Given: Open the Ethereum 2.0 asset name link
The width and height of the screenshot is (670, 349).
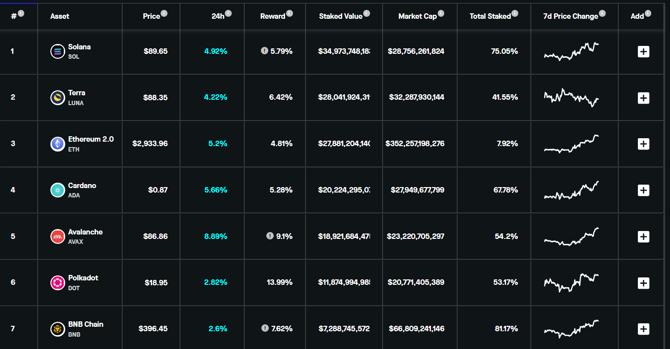Looking at the screenshot, I should coord(91,139).
